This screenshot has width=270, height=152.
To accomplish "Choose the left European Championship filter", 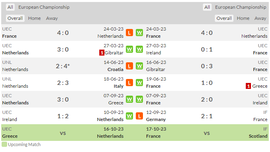I will [44, 7].
